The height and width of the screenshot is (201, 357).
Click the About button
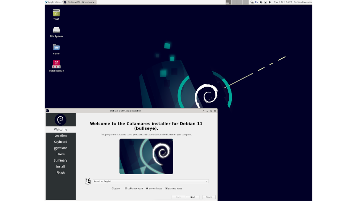point(116,188)
